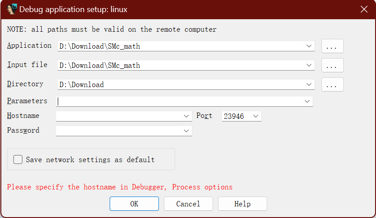Browse for the Input file path
The image size is (376, 218).
332,65
